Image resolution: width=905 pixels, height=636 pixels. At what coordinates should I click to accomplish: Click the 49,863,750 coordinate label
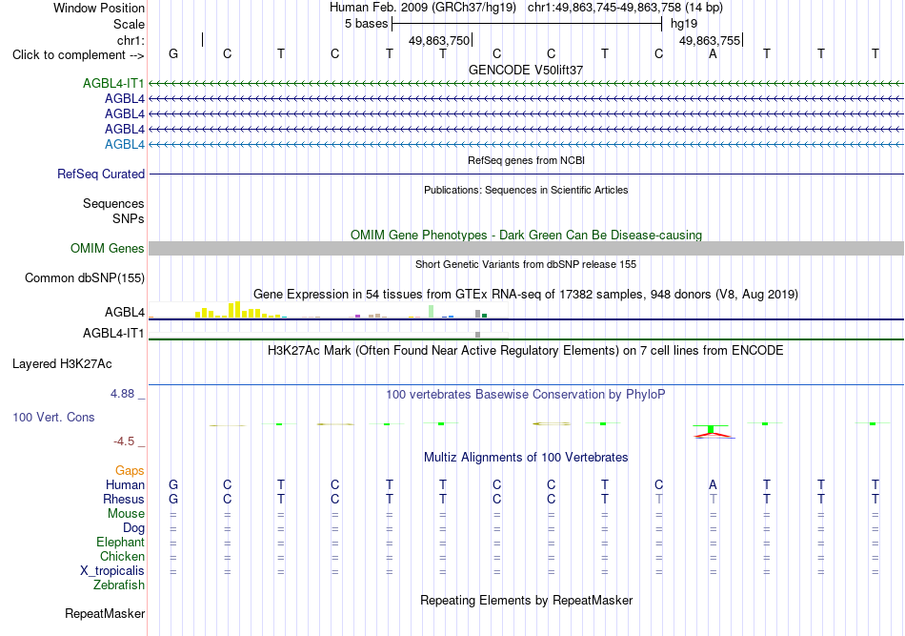439,40
